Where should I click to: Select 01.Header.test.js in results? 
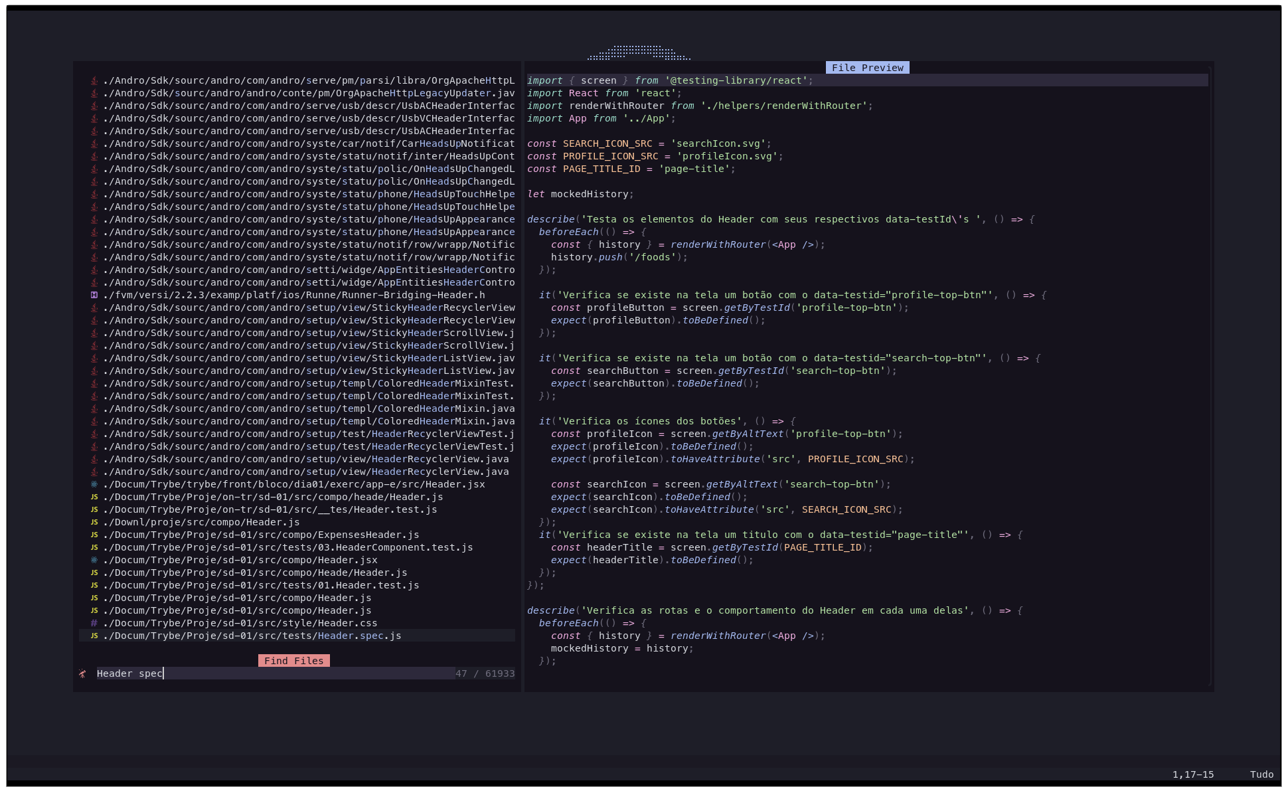coord(261,585)
